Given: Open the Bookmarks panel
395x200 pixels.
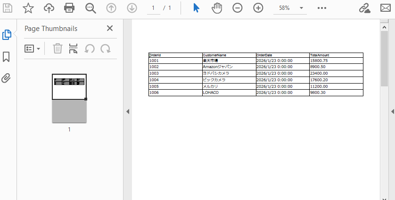Looking at the screenshot, I should coord(6,57).
